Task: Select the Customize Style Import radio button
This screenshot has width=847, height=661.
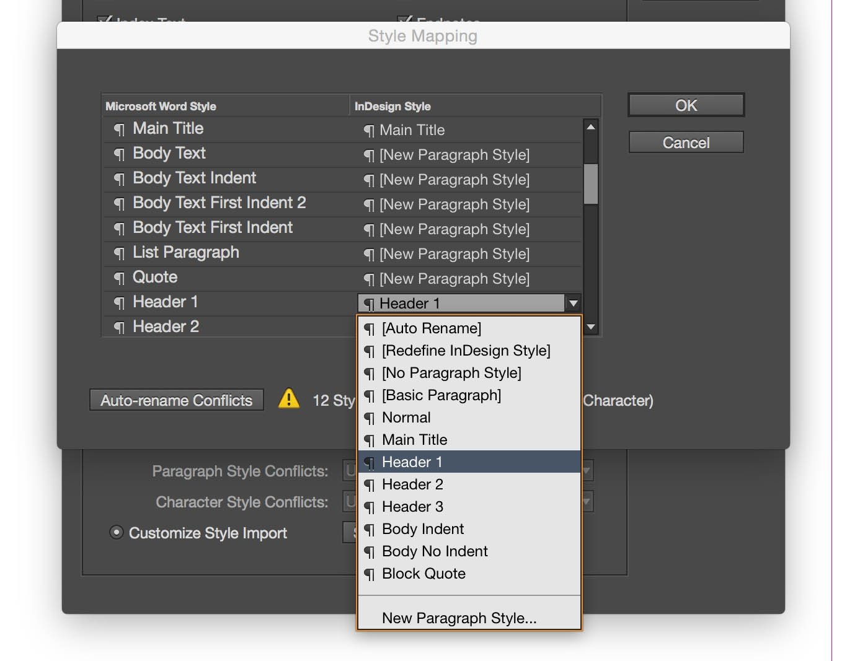Action: 116,532
